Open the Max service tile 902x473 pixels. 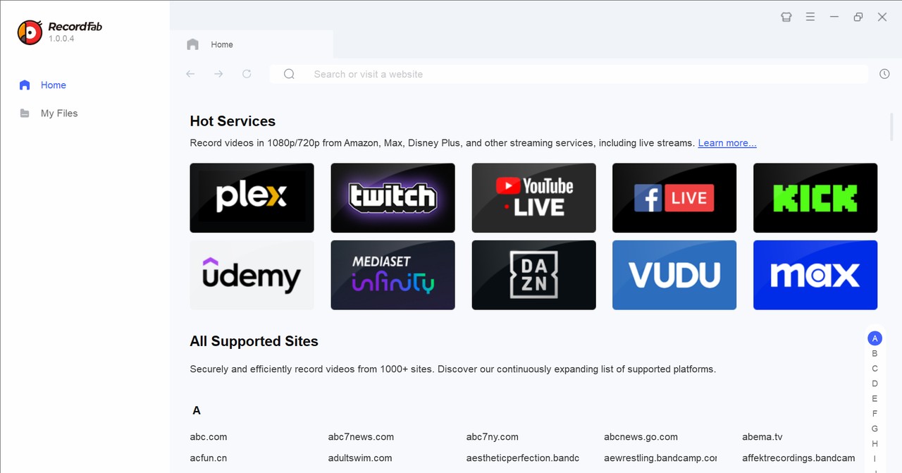point(815,275)
